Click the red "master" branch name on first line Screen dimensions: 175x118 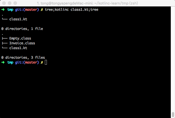point(31,10)
